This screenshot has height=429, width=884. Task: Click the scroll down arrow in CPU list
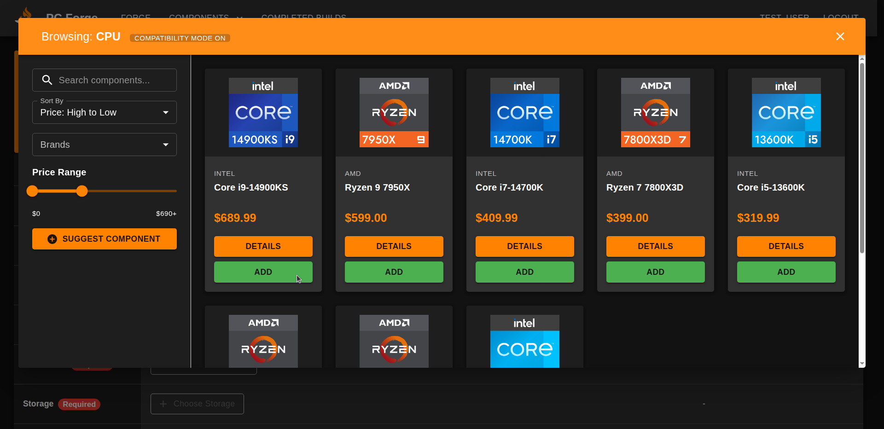click(x=862, y=364)
